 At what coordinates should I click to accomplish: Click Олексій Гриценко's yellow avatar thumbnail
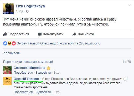pos(7,81)
